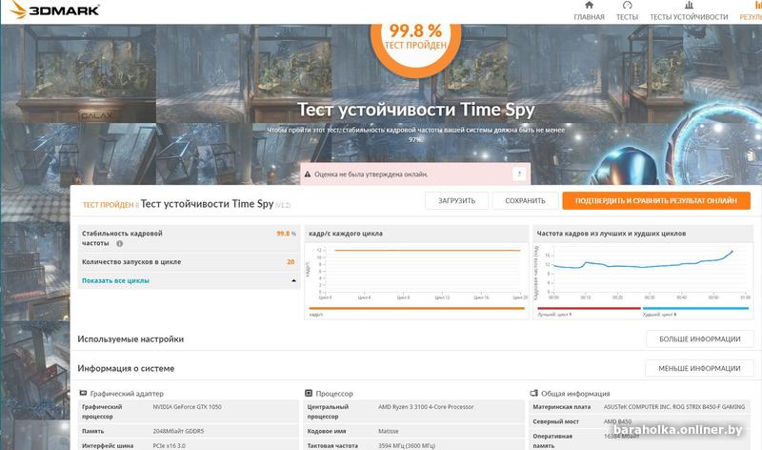Screen dimensions: 762x450
Task: Click the question mark help button in notice
Action: coord(519,174)
